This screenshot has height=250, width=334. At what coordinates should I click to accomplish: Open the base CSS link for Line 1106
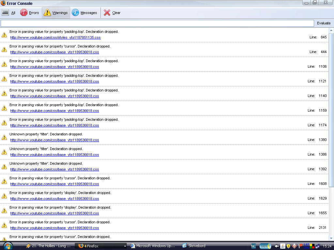pos(54,67)
